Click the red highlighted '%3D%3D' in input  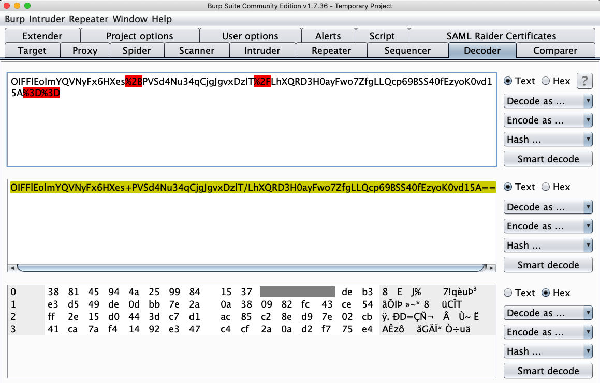pos(41,93)
